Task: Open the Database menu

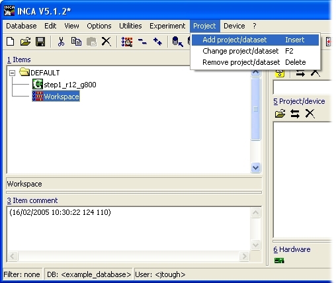Action: tap(21, 26)
